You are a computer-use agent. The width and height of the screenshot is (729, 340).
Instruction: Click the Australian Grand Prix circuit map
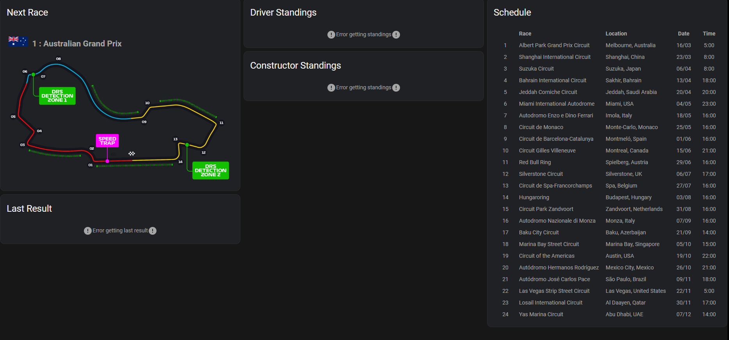(120, 118)
